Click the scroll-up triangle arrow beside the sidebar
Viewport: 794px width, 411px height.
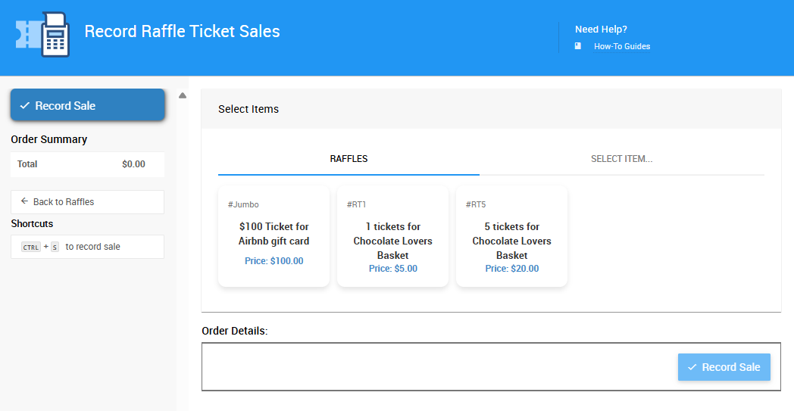pyautogui.click(x=183, y=95)
